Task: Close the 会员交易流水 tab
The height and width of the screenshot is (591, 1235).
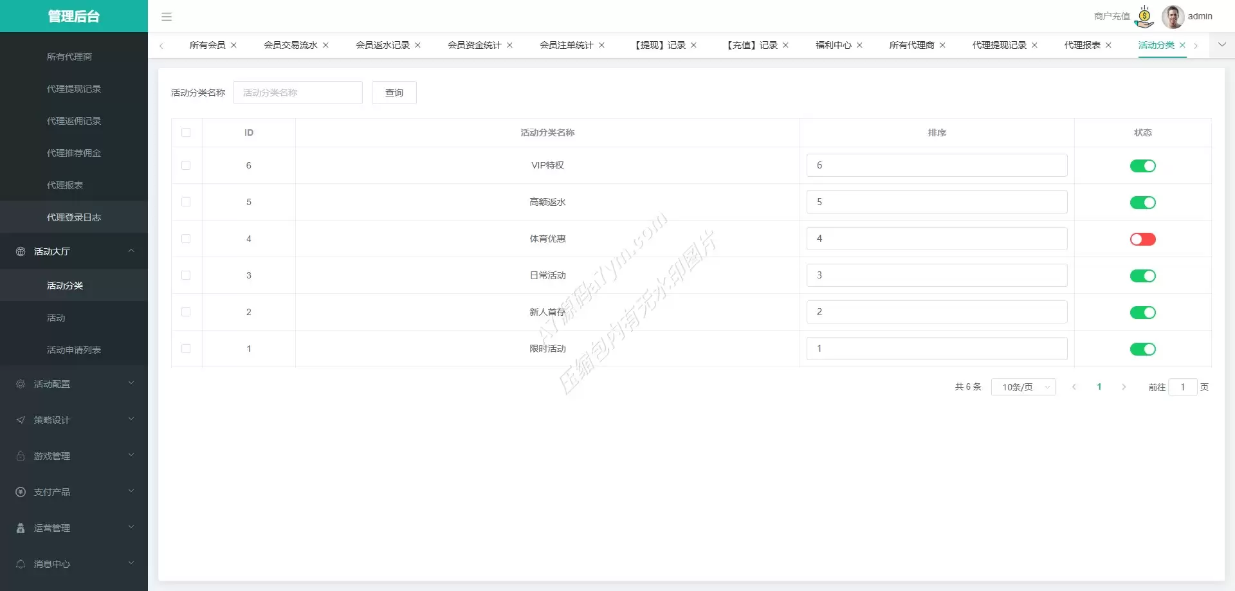Action: click(325, 45)
